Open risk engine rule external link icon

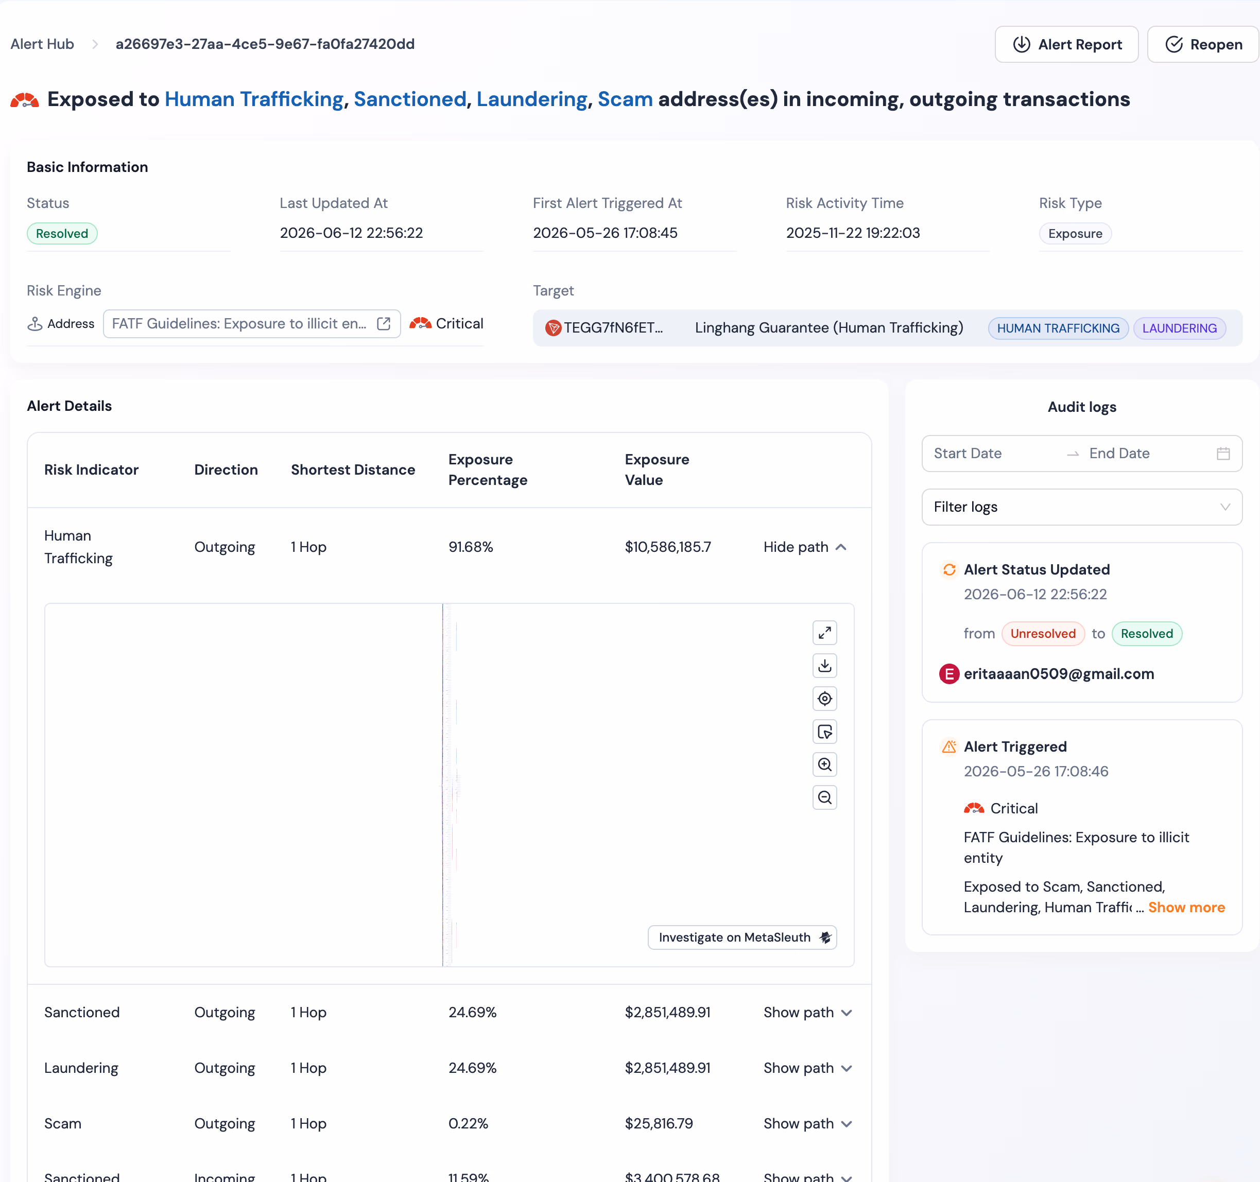(384, 324)
